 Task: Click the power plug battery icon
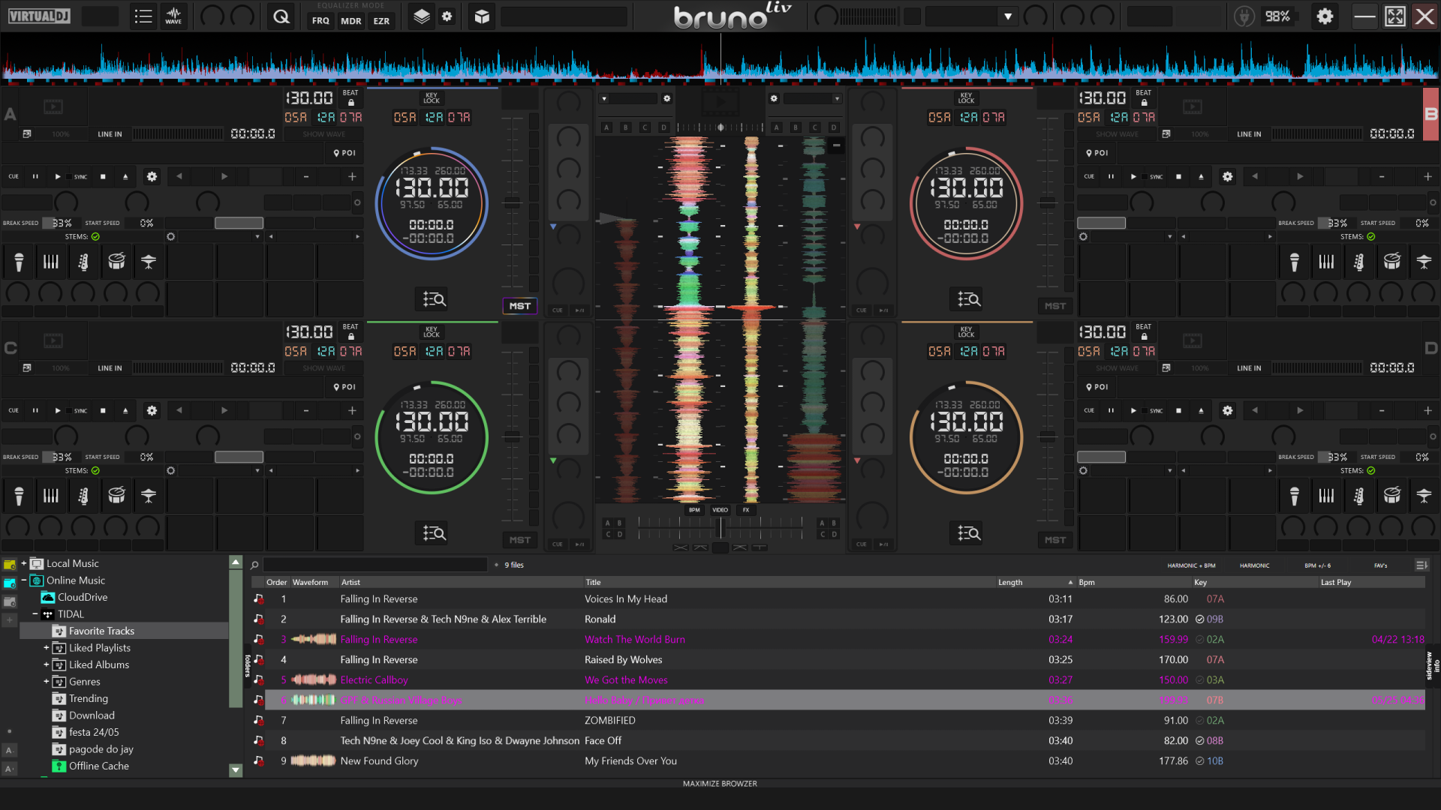1244,16
